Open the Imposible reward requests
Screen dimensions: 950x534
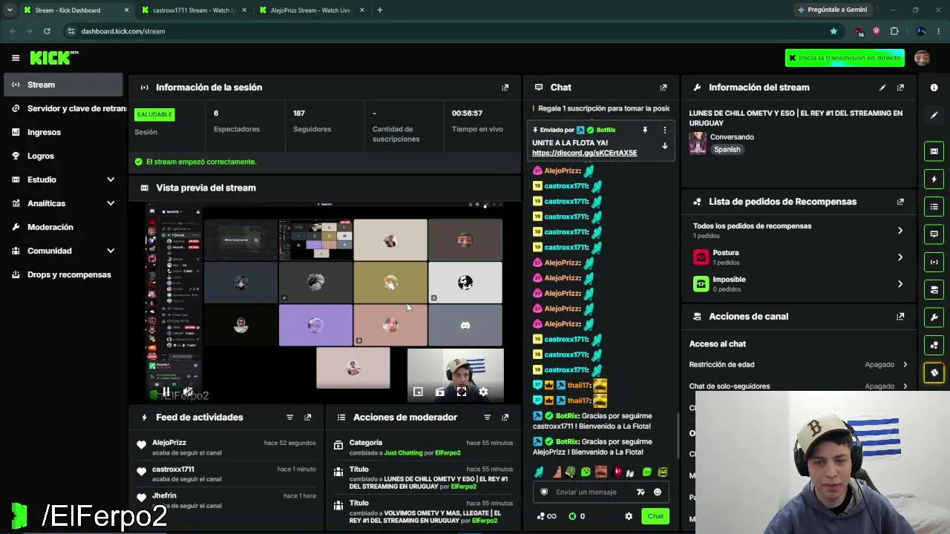pos(798,284)
